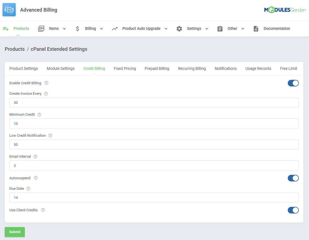Switch to the Usage Records tab
Screen dimensions: 309x240
[x=258, y=68]
